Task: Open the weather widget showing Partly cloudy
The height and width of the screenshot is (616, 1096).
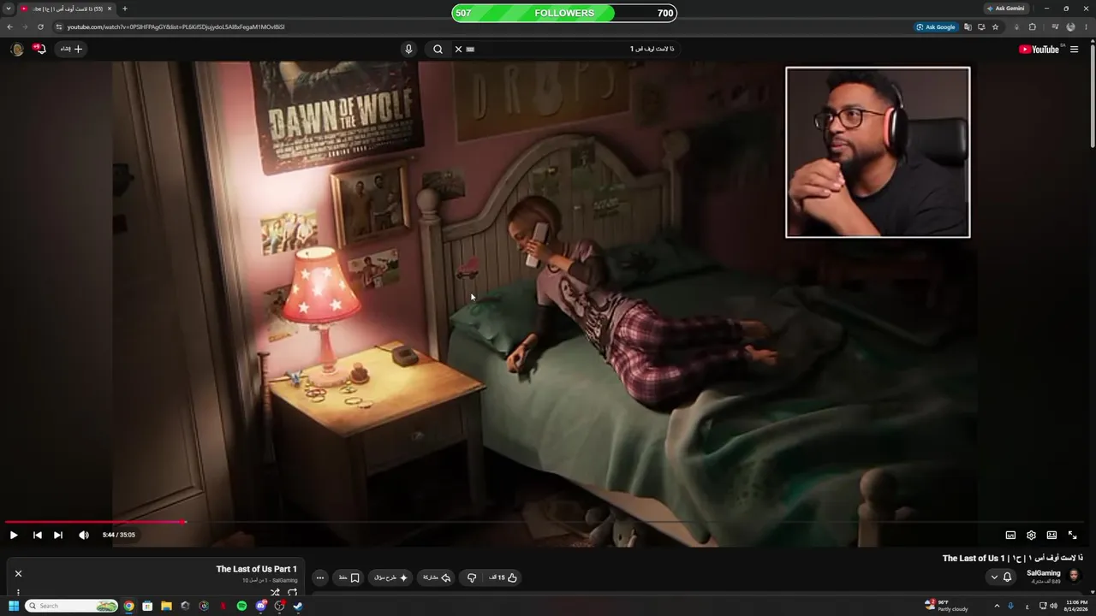Action: click(946, 606)
